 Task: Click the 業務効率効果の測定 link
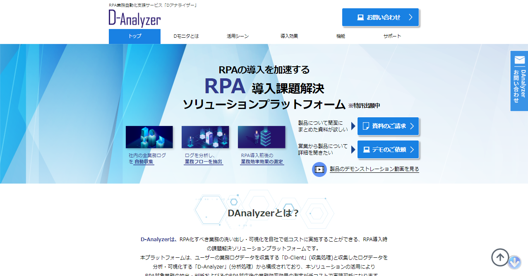pyautogui.click(x=262, y=162)
